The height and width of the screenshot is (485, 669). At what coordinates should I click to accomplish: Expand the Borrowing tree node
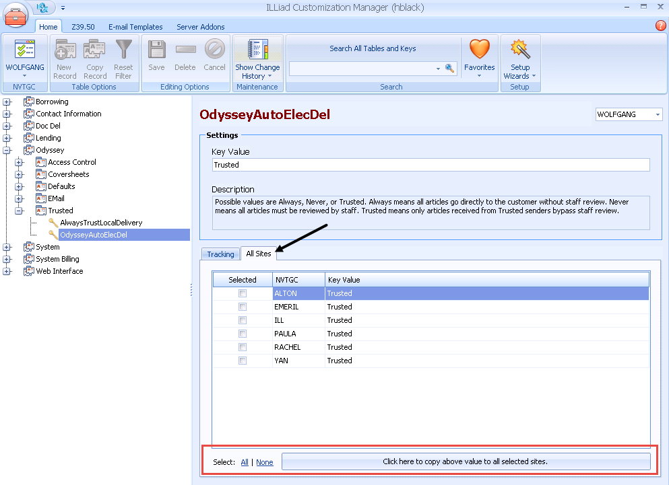click(7, 101)
